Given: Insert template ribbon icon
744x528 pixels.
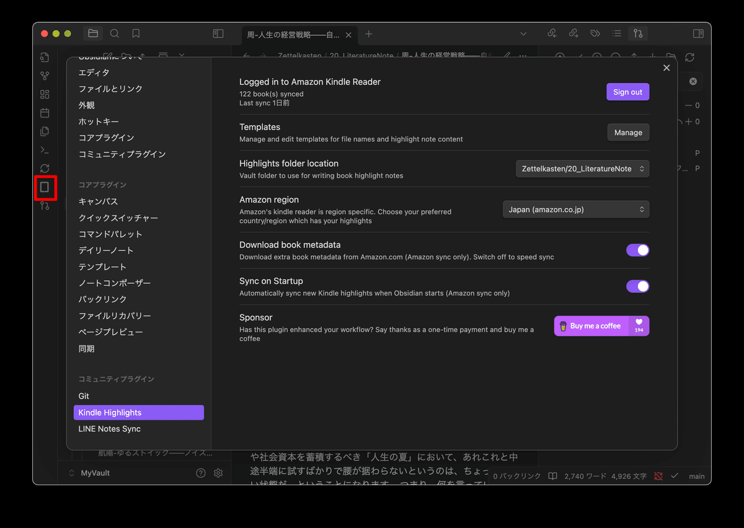Looking at the screenshot, I should point(45,131).
